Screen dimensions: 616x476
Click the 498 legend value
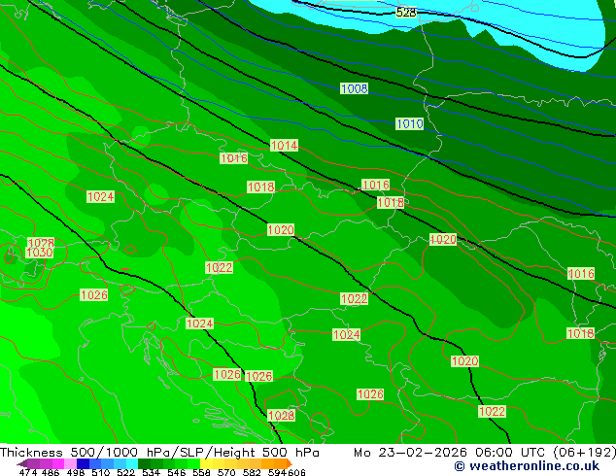click(x=76, y=472)
